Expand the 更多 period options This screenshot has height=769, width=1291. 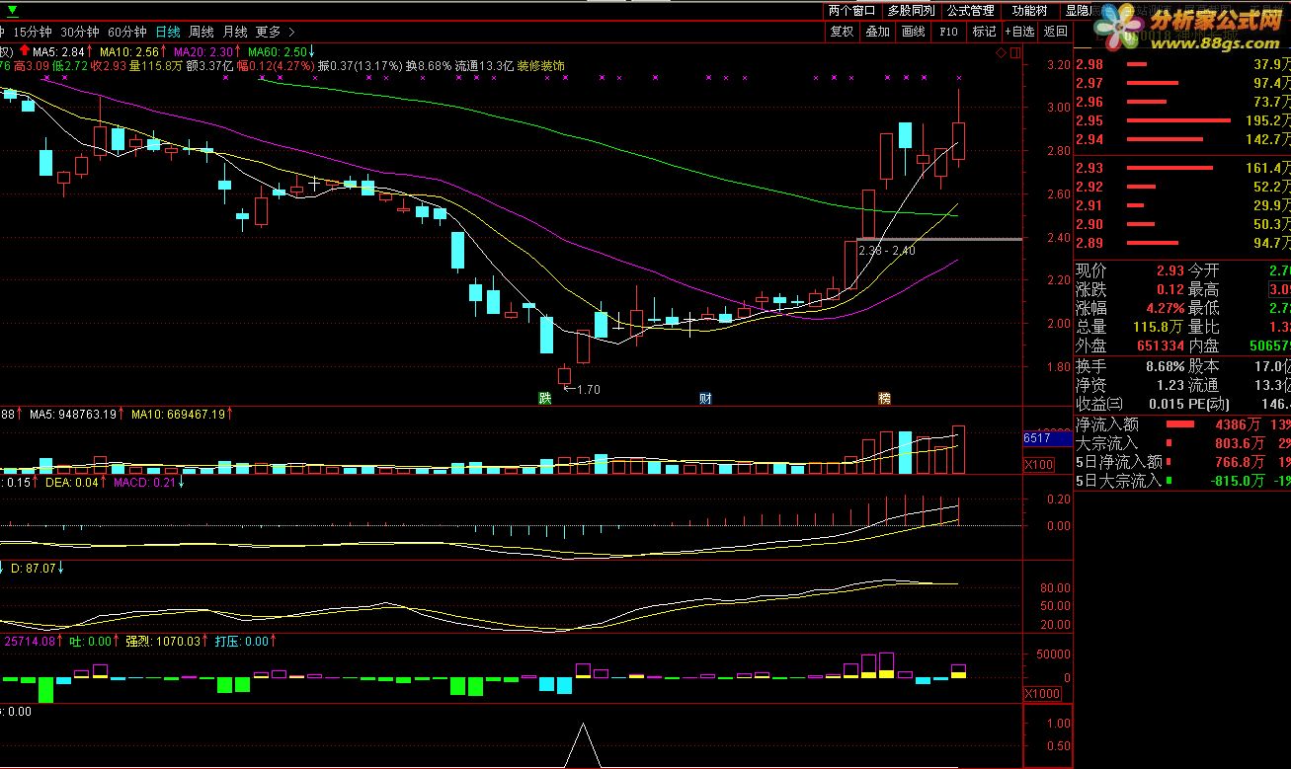[x=274, y=32]
